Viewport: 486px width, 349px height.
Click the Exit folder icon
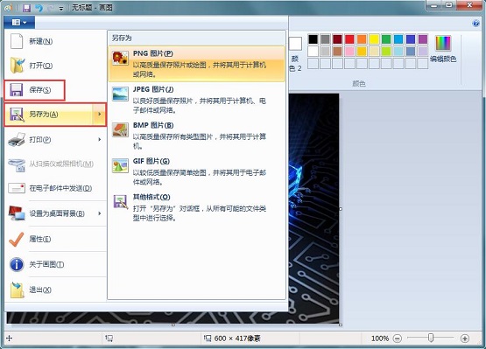click(17, 290)
